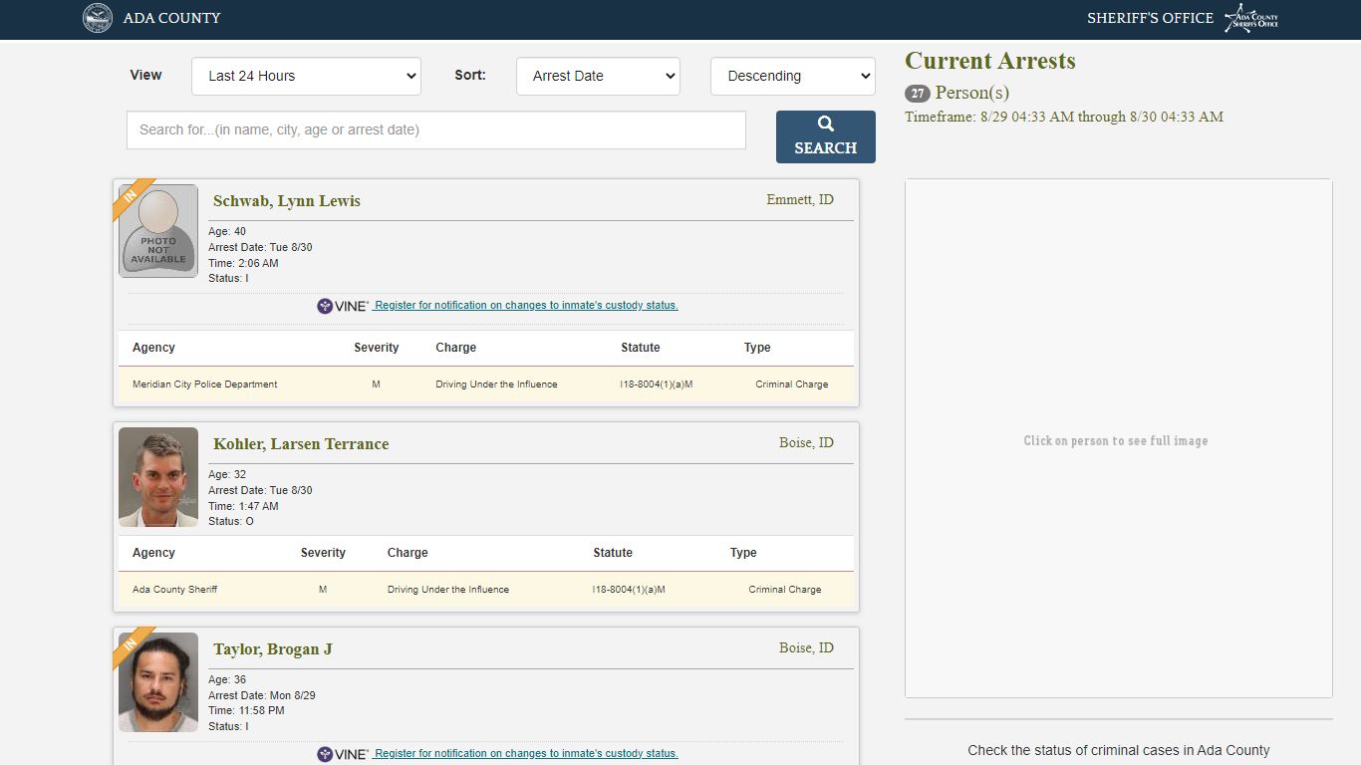Click Taylor's Arrest Date: Mon 8/29
The width and height of the screenshot is (1361, 765).
pos(262,695)
